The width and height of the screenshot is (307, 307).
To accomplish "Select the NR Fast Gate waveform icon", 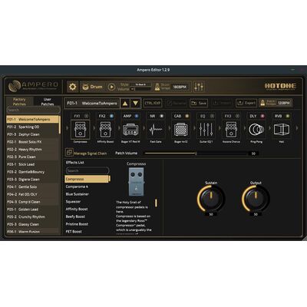I will [x=156, y=130].
